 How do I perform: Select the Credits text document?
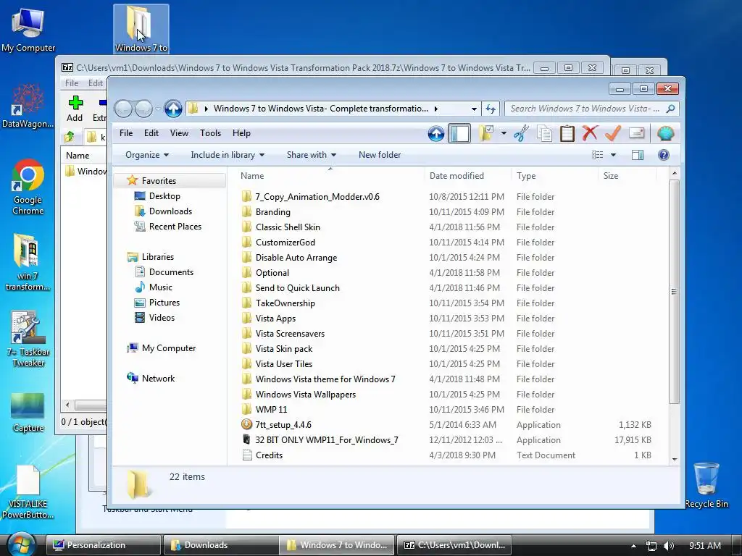click(x=269, y=455)
